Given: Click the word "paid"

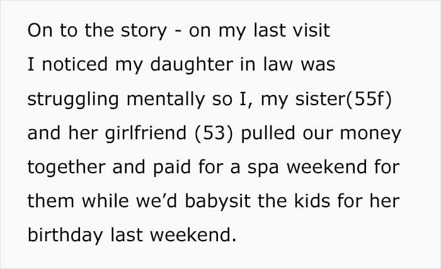Looking at the screenshot, I should 172,168.
